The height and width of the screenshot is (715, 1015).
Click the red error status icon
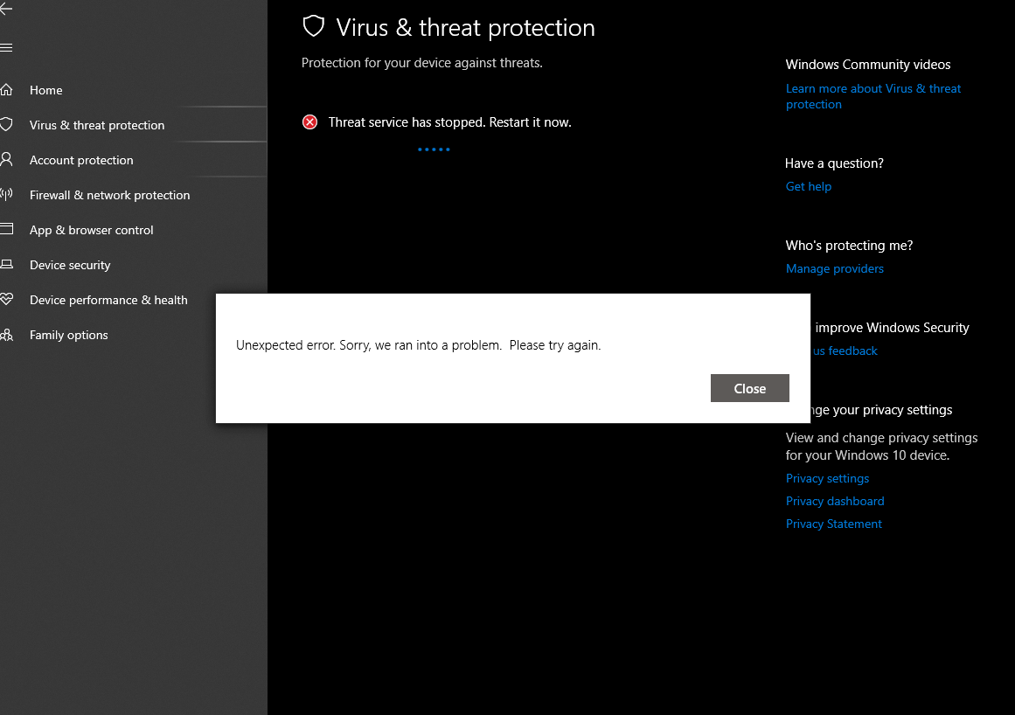click(310, 121)
